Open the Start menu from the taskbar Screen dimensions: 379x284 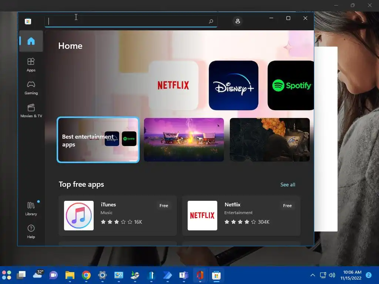point(7,275)
